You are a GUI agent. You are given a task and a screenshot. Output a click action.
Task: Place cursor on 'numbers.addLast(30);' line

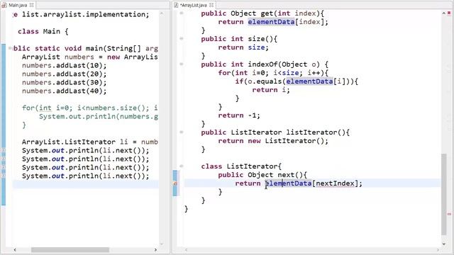(x=65, y=82)
